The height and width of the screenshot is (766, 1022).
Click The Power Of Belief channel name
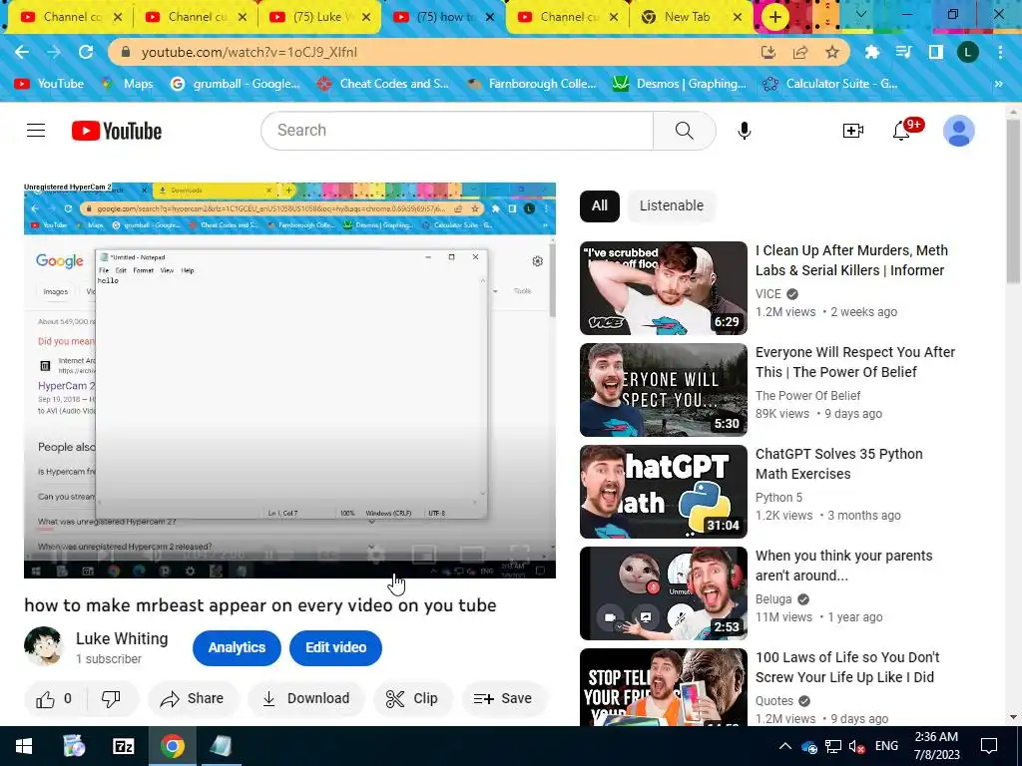(x=807, y=396)
